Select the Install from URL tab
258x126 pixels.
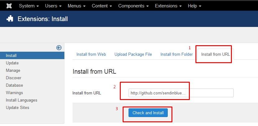(215, 54)
